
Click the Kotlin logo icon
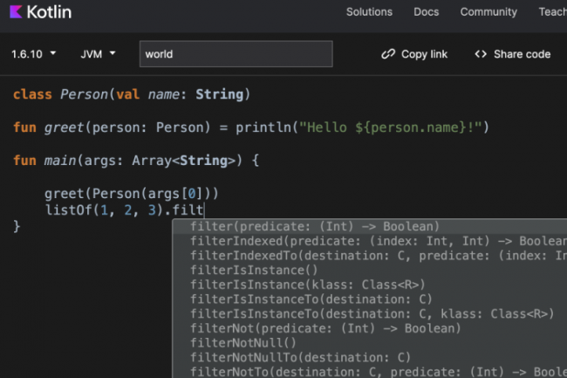[16, 12]
